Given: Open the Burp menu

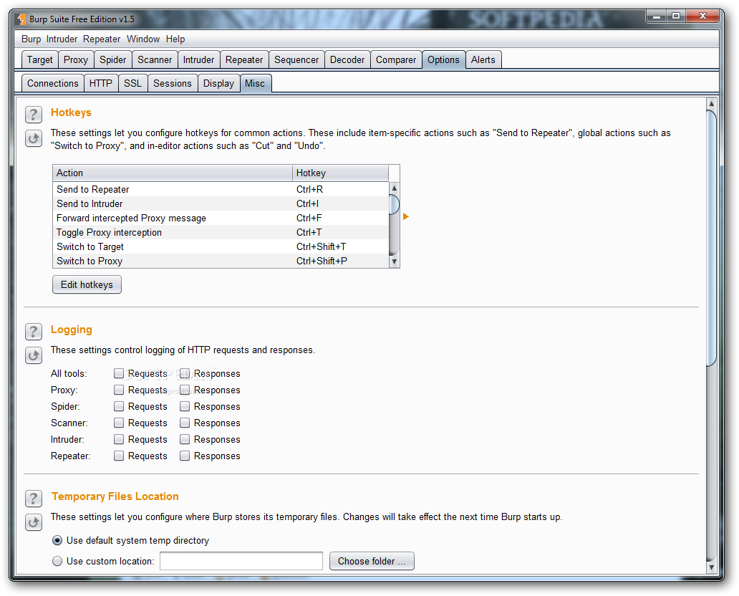Looking at the screenshot, I should point(31,39).
